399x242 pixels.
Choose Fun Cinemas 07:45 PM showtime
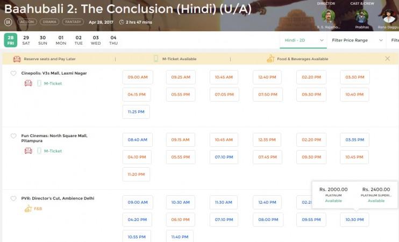pyautogui.click(x=267, y=157)
